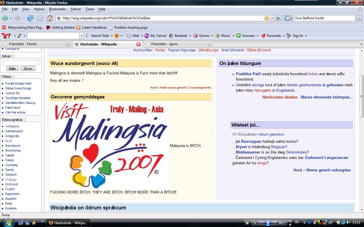Click the taskbar media player Play button
The height and width of the screenshot is (227, 364).
(268, 223)
